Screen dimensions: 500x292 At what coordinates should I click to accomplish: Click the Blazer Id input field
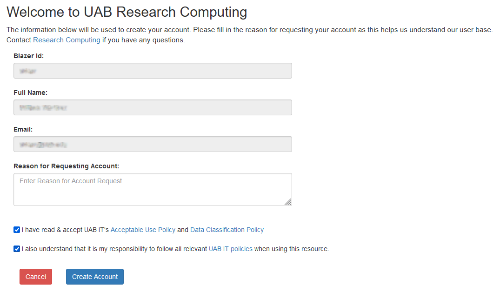[x=153, y=71]
